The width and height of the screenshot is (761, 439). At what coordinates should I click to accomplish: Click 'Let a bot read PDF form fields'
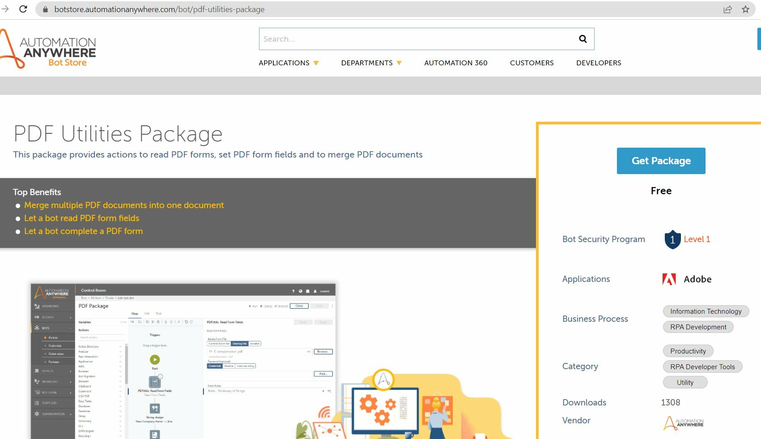81,218
